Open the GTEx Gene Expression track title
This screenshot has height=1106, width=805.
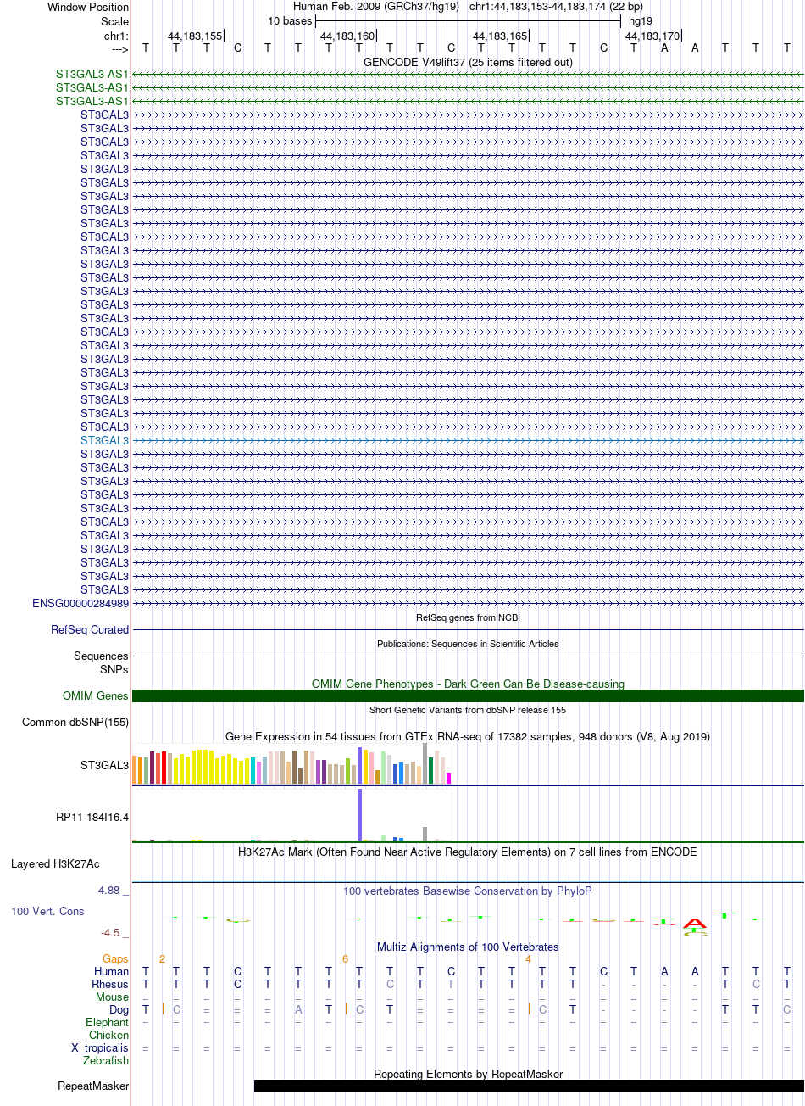468,736
